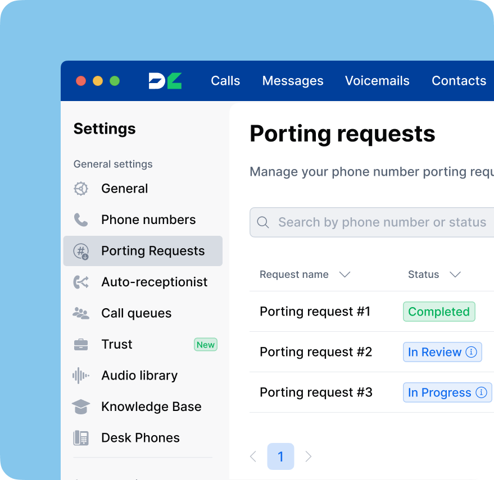Select the Porting Requests number icon
Image resolution: width=494 pixels, height=480 pixels.
pos(81,251)
